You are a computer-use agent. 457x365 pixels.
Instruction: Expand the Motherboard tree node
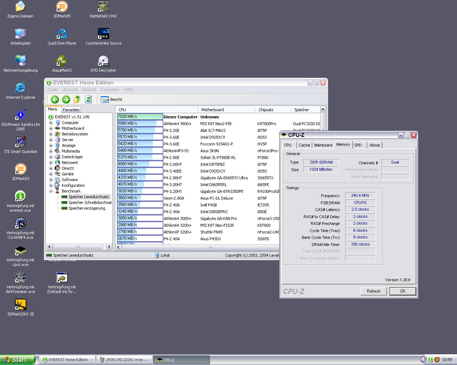tap(51, 128)
